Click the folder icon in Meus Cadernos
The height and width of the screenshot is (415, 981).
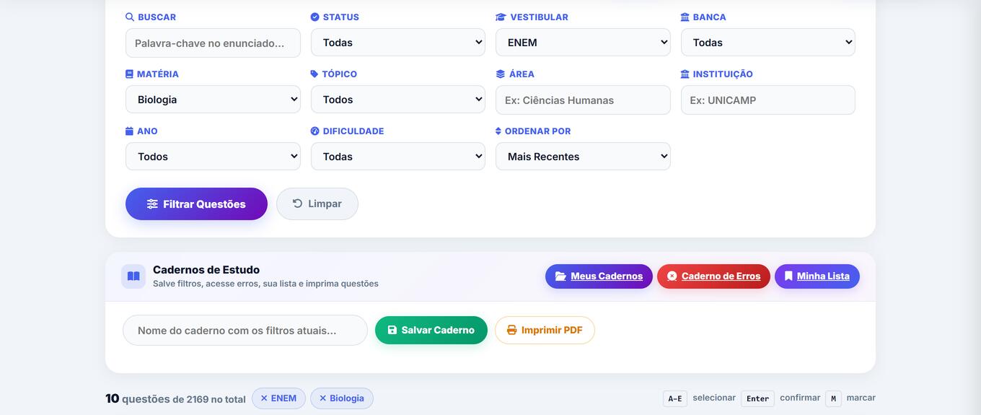(x=560, y=276)
